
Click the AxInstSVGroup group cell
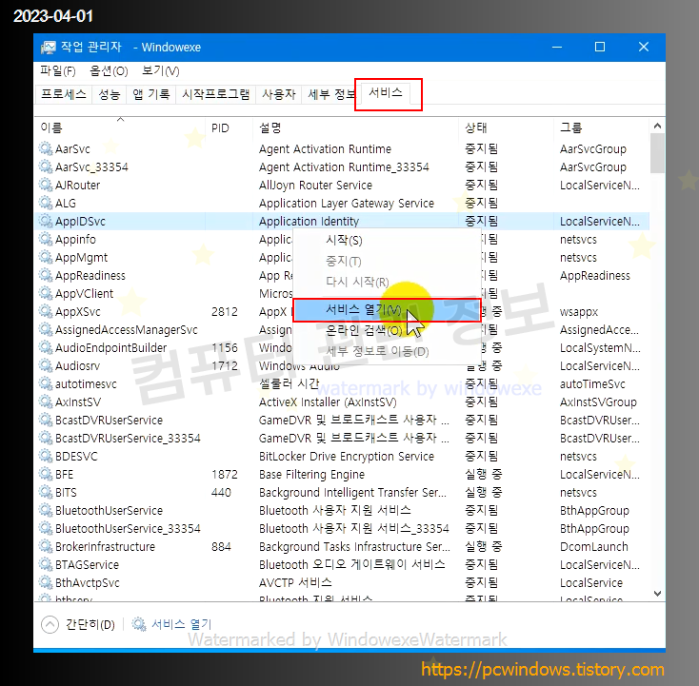pyautogui.click(x=598, y=402)
